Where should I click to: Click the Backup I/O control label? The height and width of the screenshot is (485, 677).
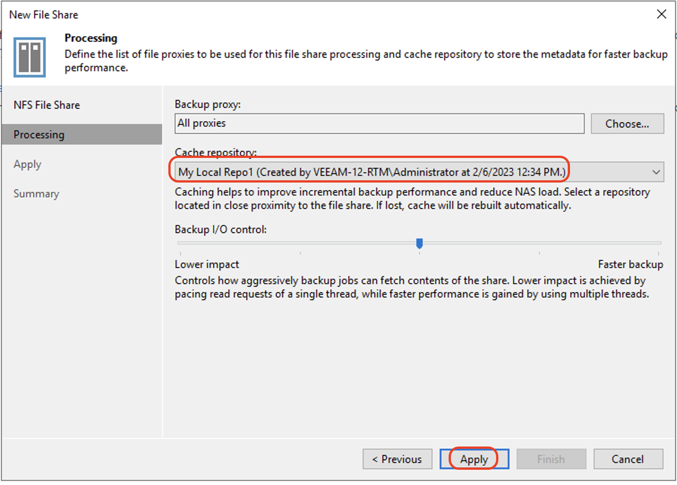tap(221, 230)
